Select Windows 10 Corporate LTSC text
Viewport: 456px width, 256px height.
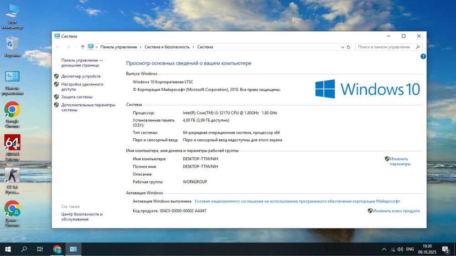(163, 82)
